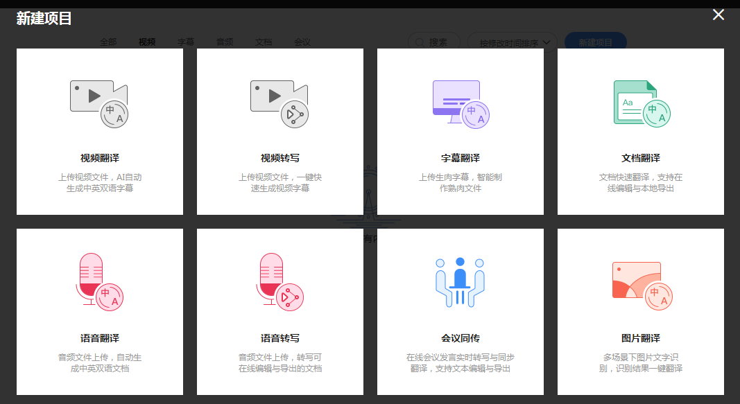Click the 图片翻译 picture icon
Screen dimensions: 740x404
click(642, 286)
